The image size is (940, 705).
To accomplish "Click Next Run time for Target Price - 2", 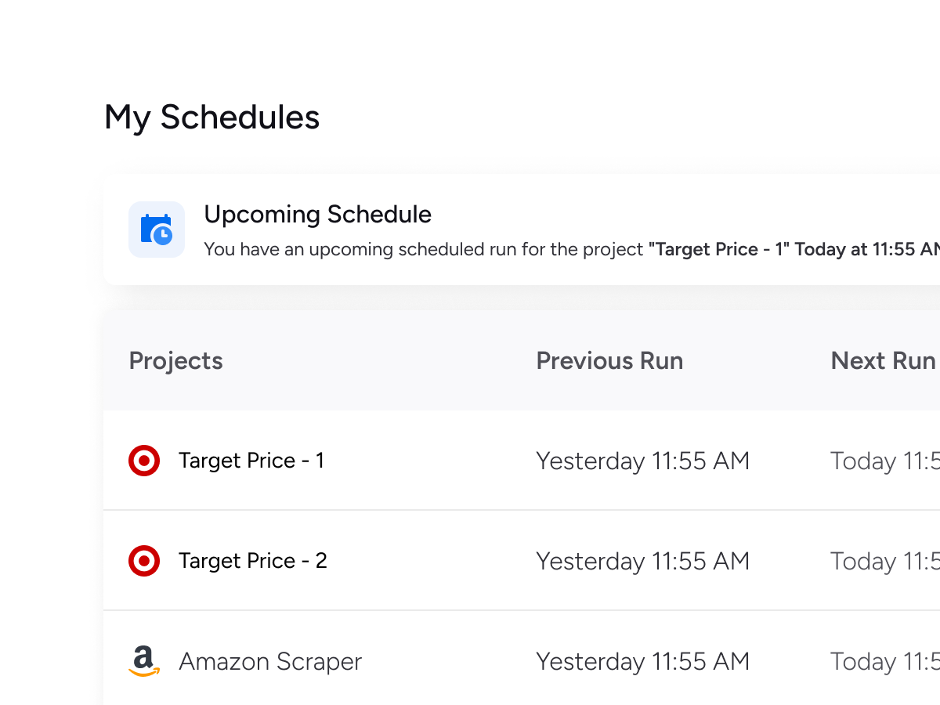I will pyautogui.click(x=885, y=561).
